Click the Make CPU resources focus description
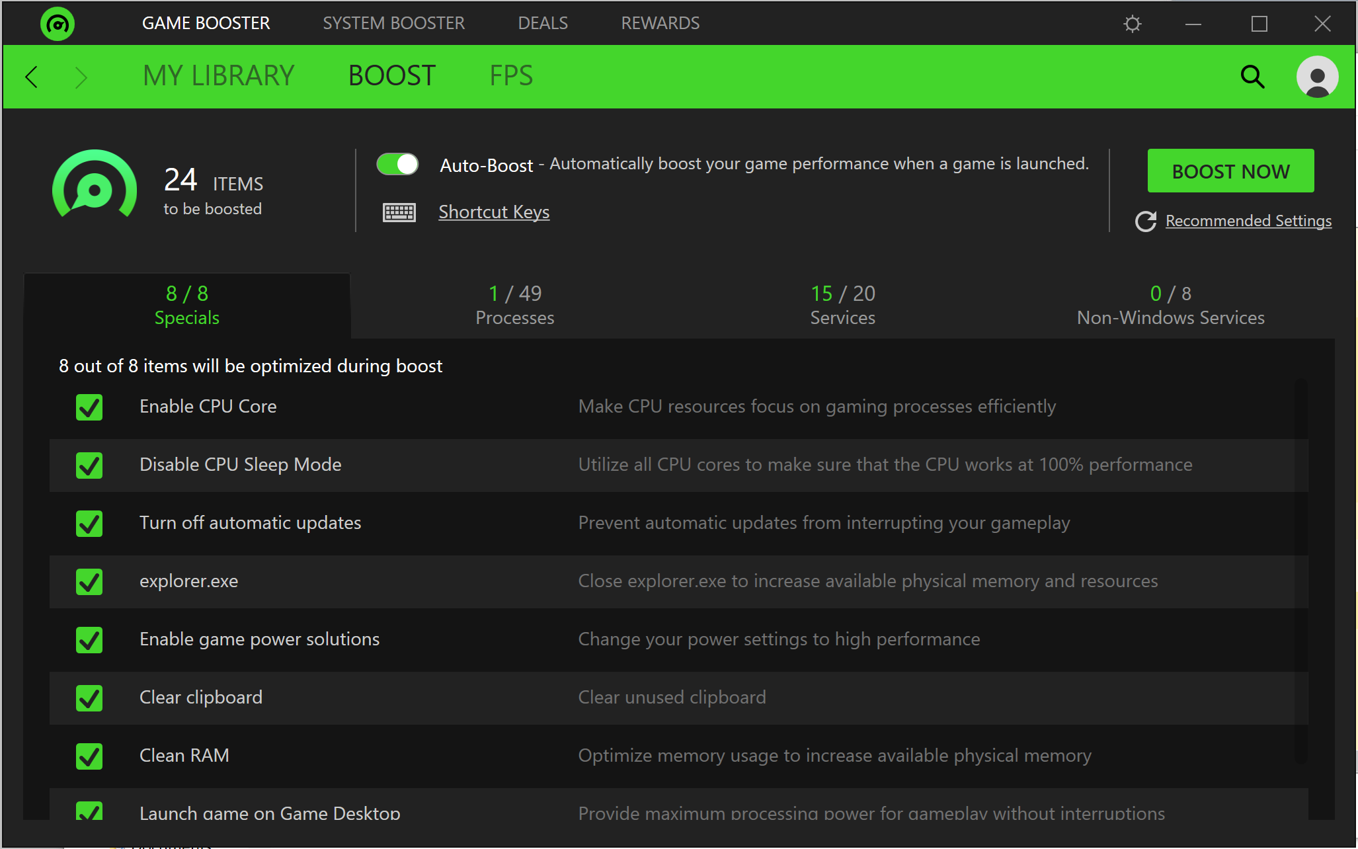 817,407
